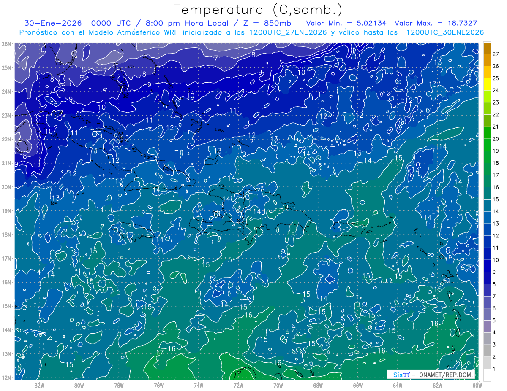The image size is (507, 391).
Task: Click the color legend value 27
Action: tap(496, 54)
